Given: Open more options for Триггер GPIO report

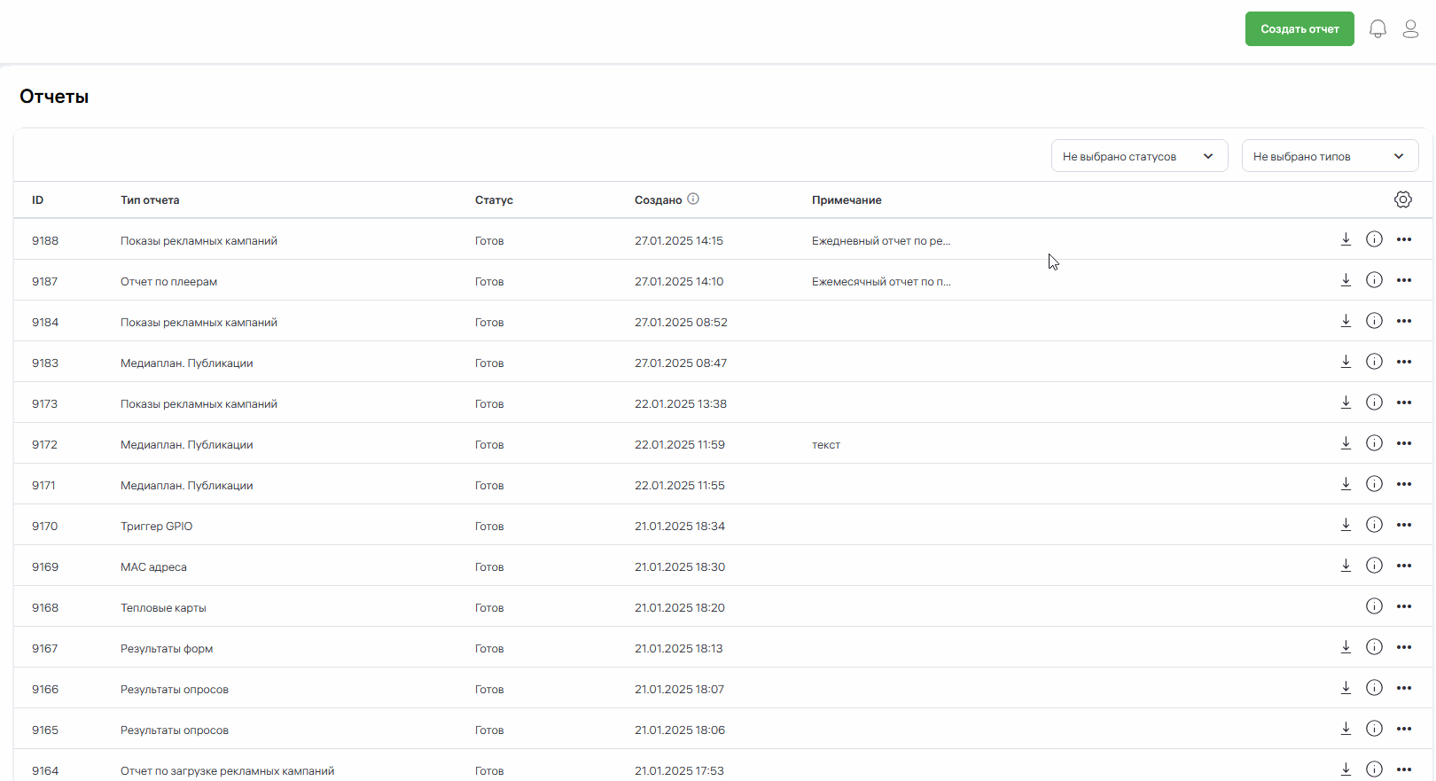Looking at the screenshot, I should (x=1404, y=525).
